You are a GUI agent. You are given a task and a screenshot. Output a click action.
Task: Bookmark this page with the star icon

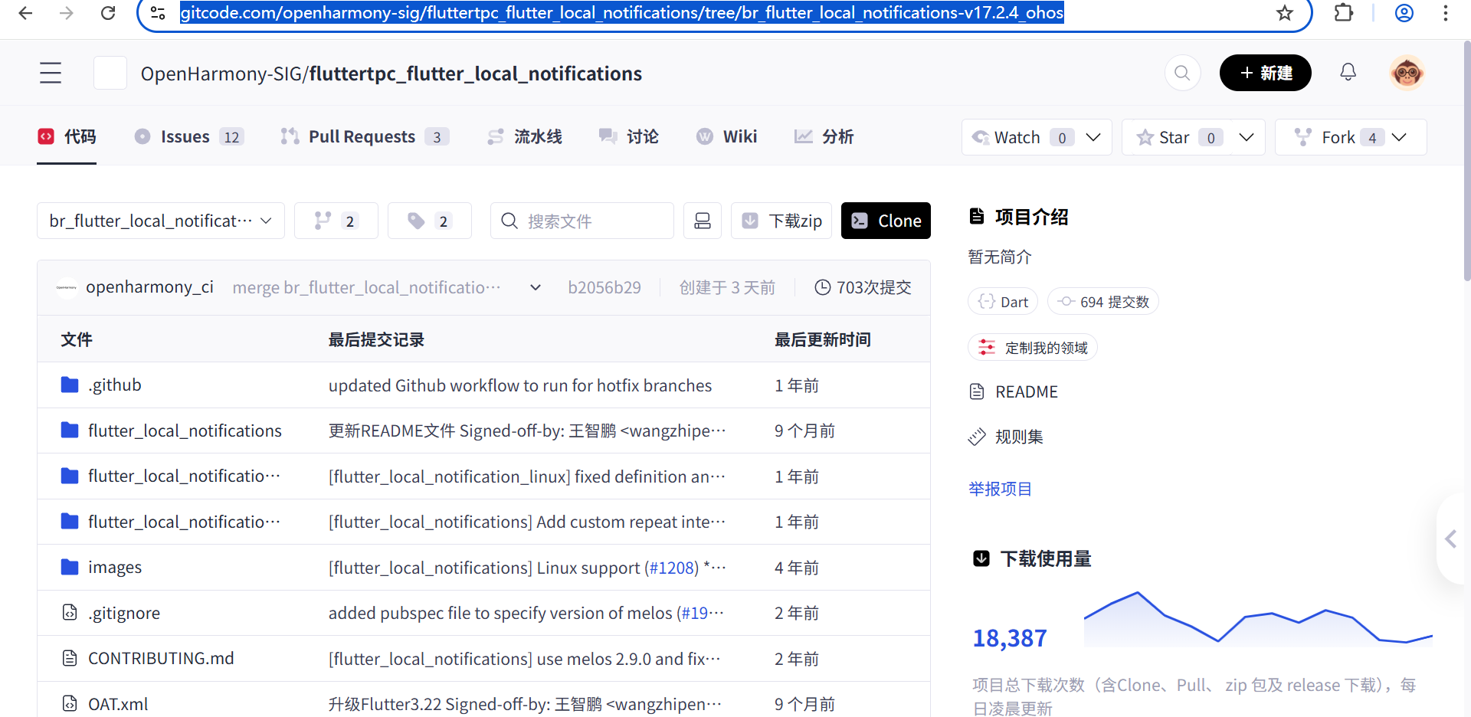tap(1285, 13)
